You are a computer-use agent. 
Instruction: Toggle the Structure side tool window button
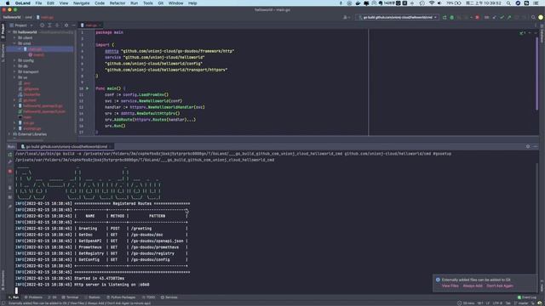tap(3, 53)
